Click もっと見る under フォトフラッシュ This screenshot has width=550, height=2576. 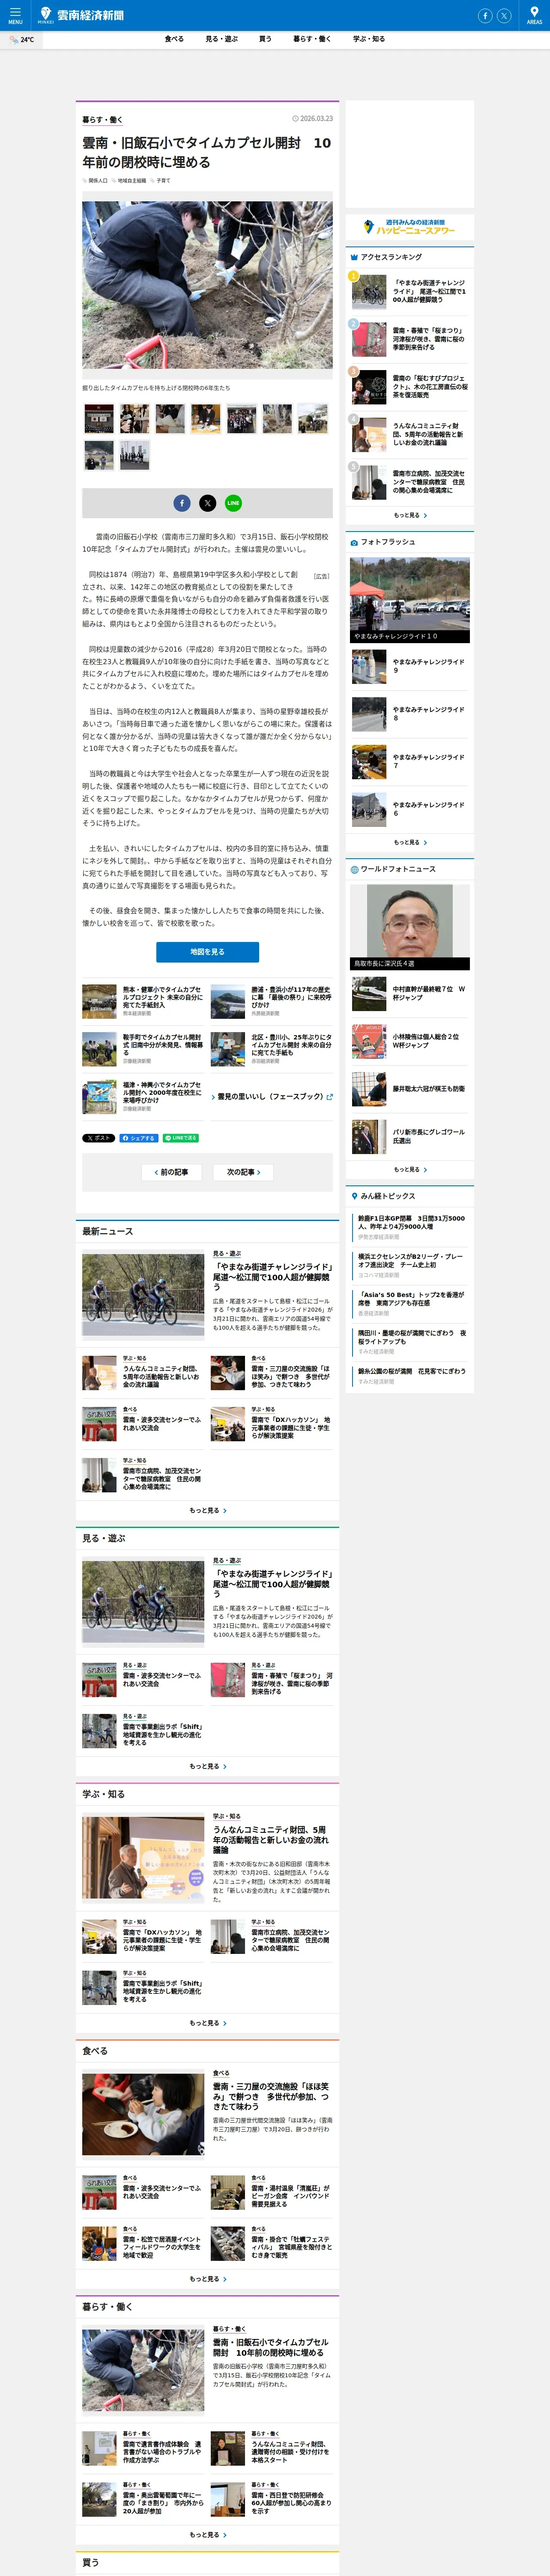click(409, 842)
